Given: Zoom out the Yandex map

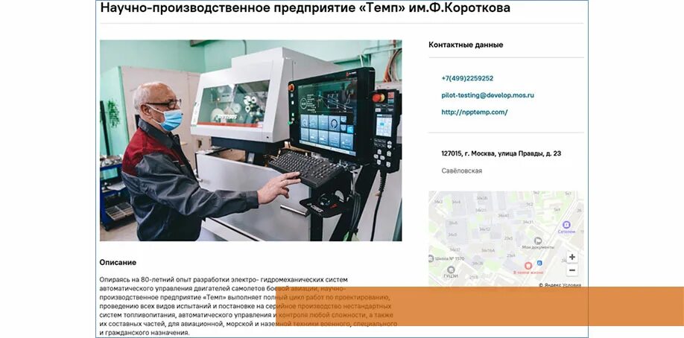Looking at the screenshot, I should 572,270.
